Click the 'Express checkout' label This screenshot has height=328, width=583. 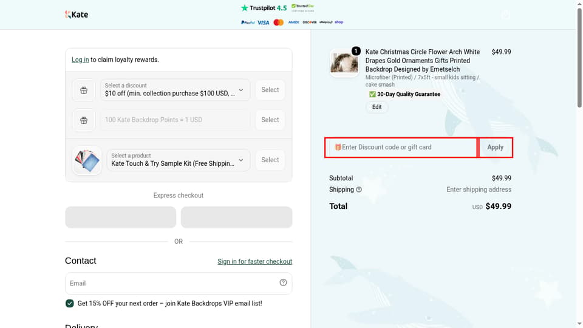[179, 196]
